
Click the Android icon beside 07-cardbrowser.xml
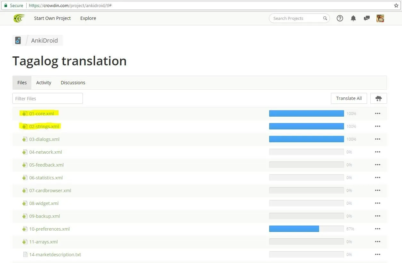point(25,190)
